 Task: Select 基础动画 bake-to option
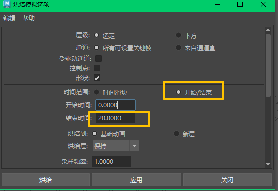tap(95, 134)
